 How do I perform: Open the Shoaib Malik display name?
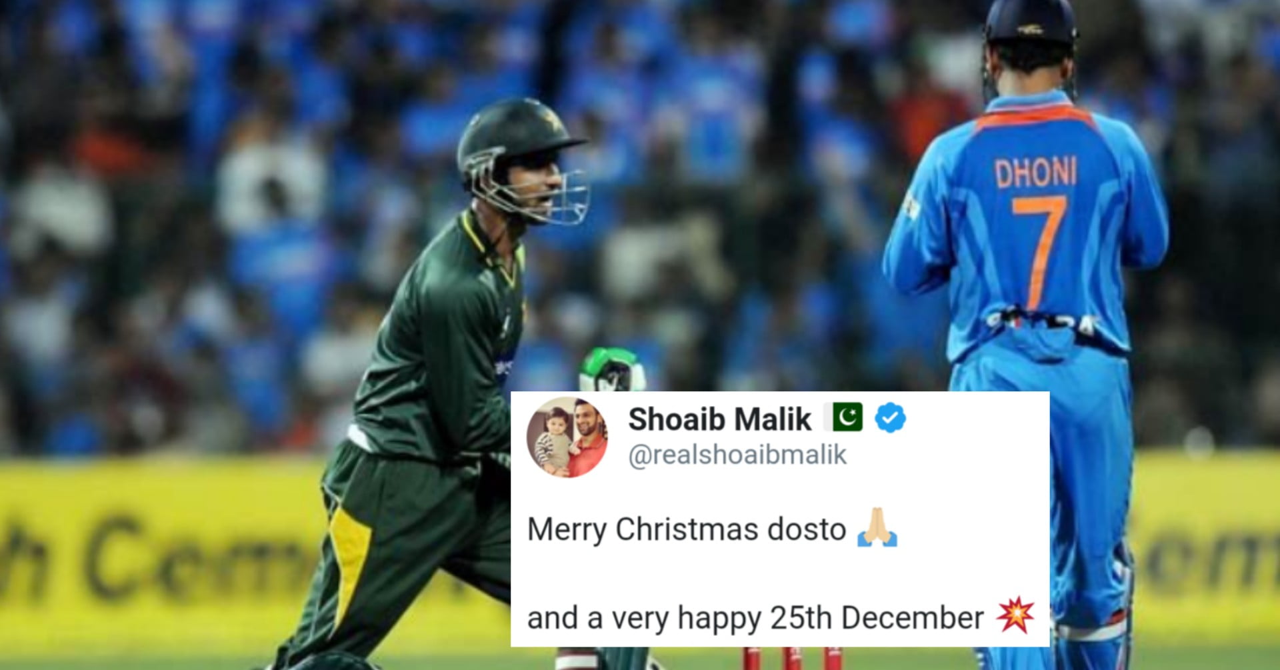click(720, 419)
